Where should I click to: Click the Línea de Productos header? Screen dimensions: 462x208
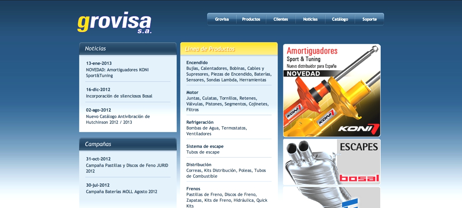[x=229, y=49]
